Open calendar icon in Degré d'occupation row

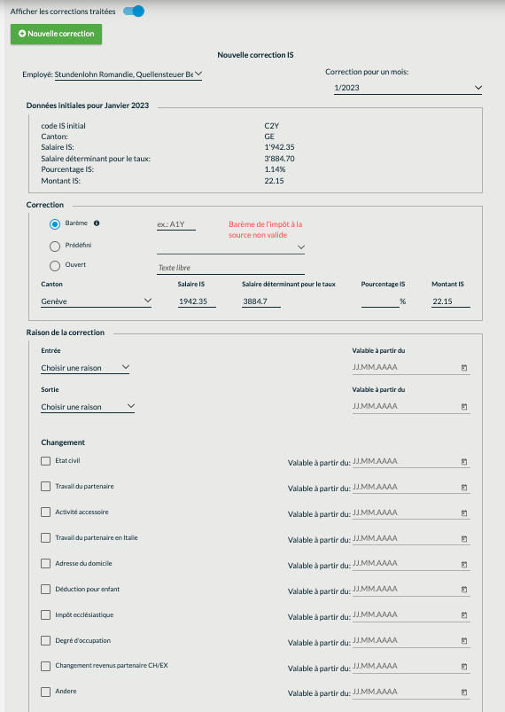(x=464, y=641)
